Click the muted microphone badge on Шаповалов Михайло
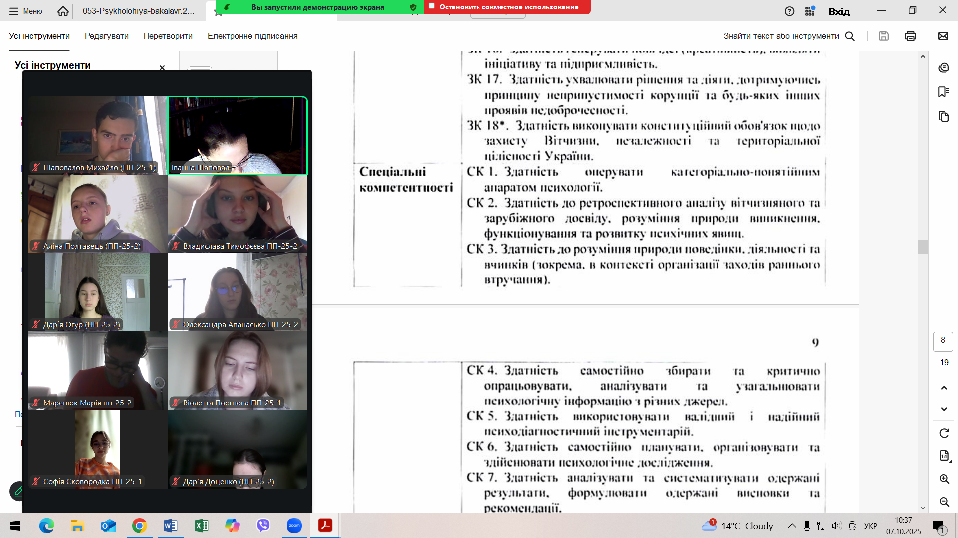The height and width of the screenshot is (538, 958). [x=35, y=167]
